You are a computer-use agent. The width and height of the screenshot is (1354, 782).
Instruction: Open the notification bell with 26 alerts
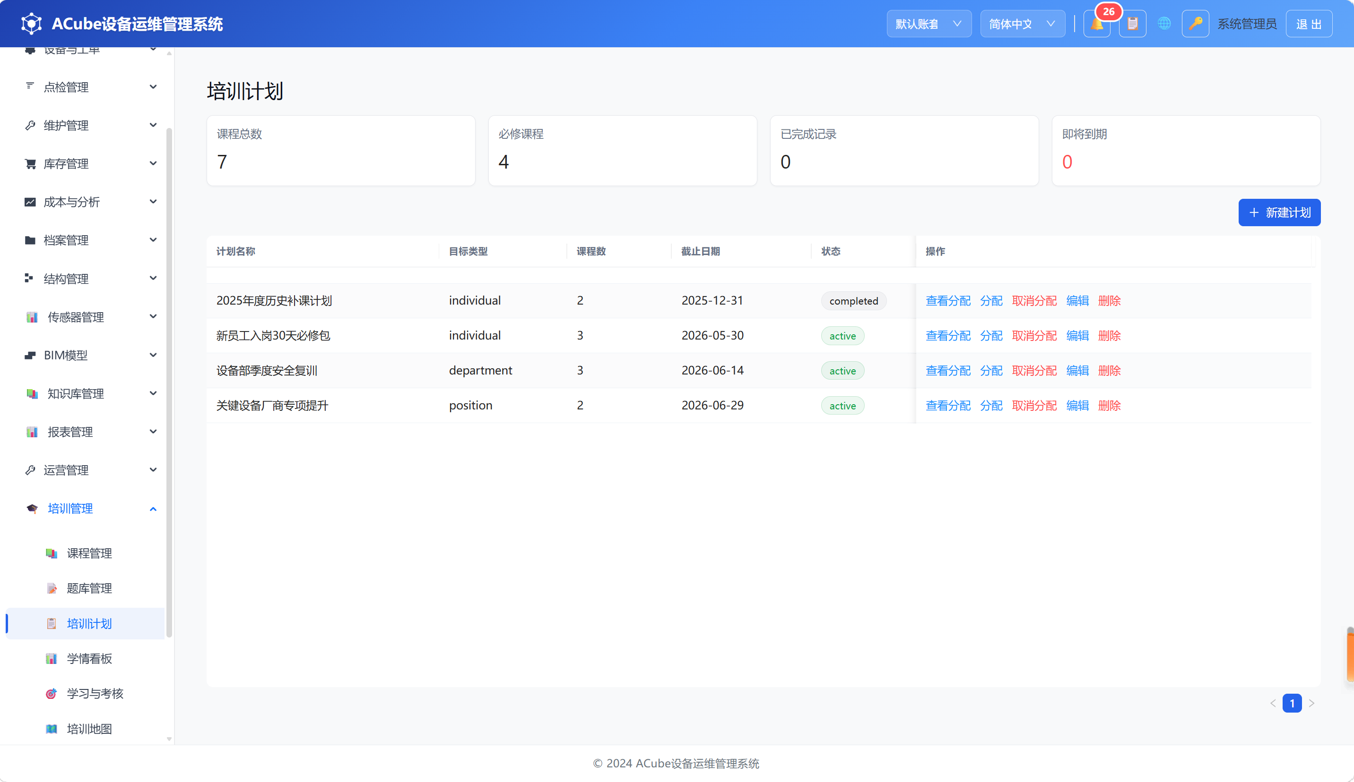[x=1097, y=24]
